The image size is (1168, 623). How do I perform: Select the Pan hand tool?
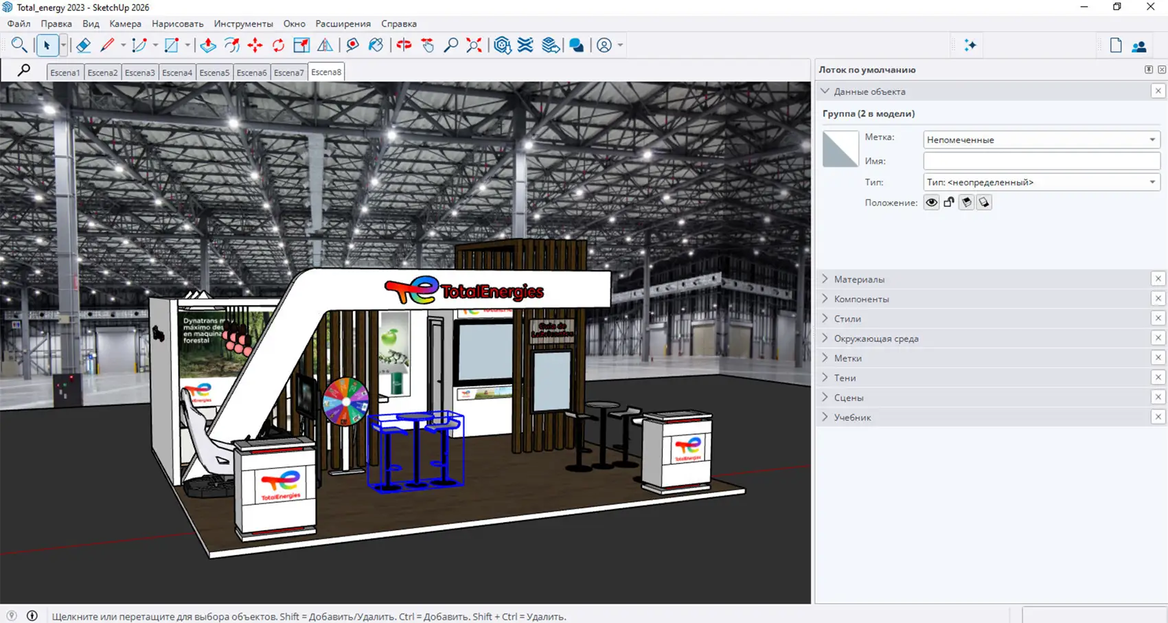(428, 45)
